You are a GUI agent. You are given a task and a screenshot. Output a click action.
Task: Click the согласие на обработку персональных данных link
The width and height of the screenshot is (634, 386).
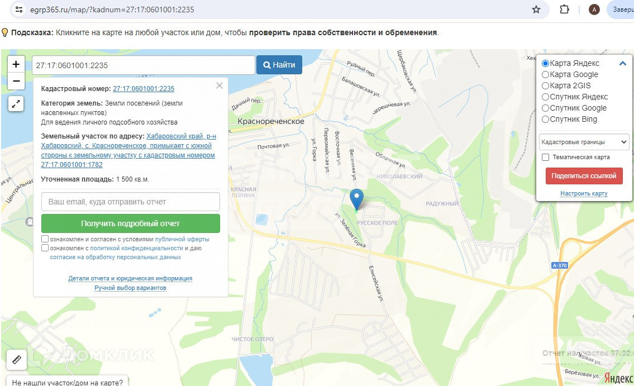click(115, 257)
